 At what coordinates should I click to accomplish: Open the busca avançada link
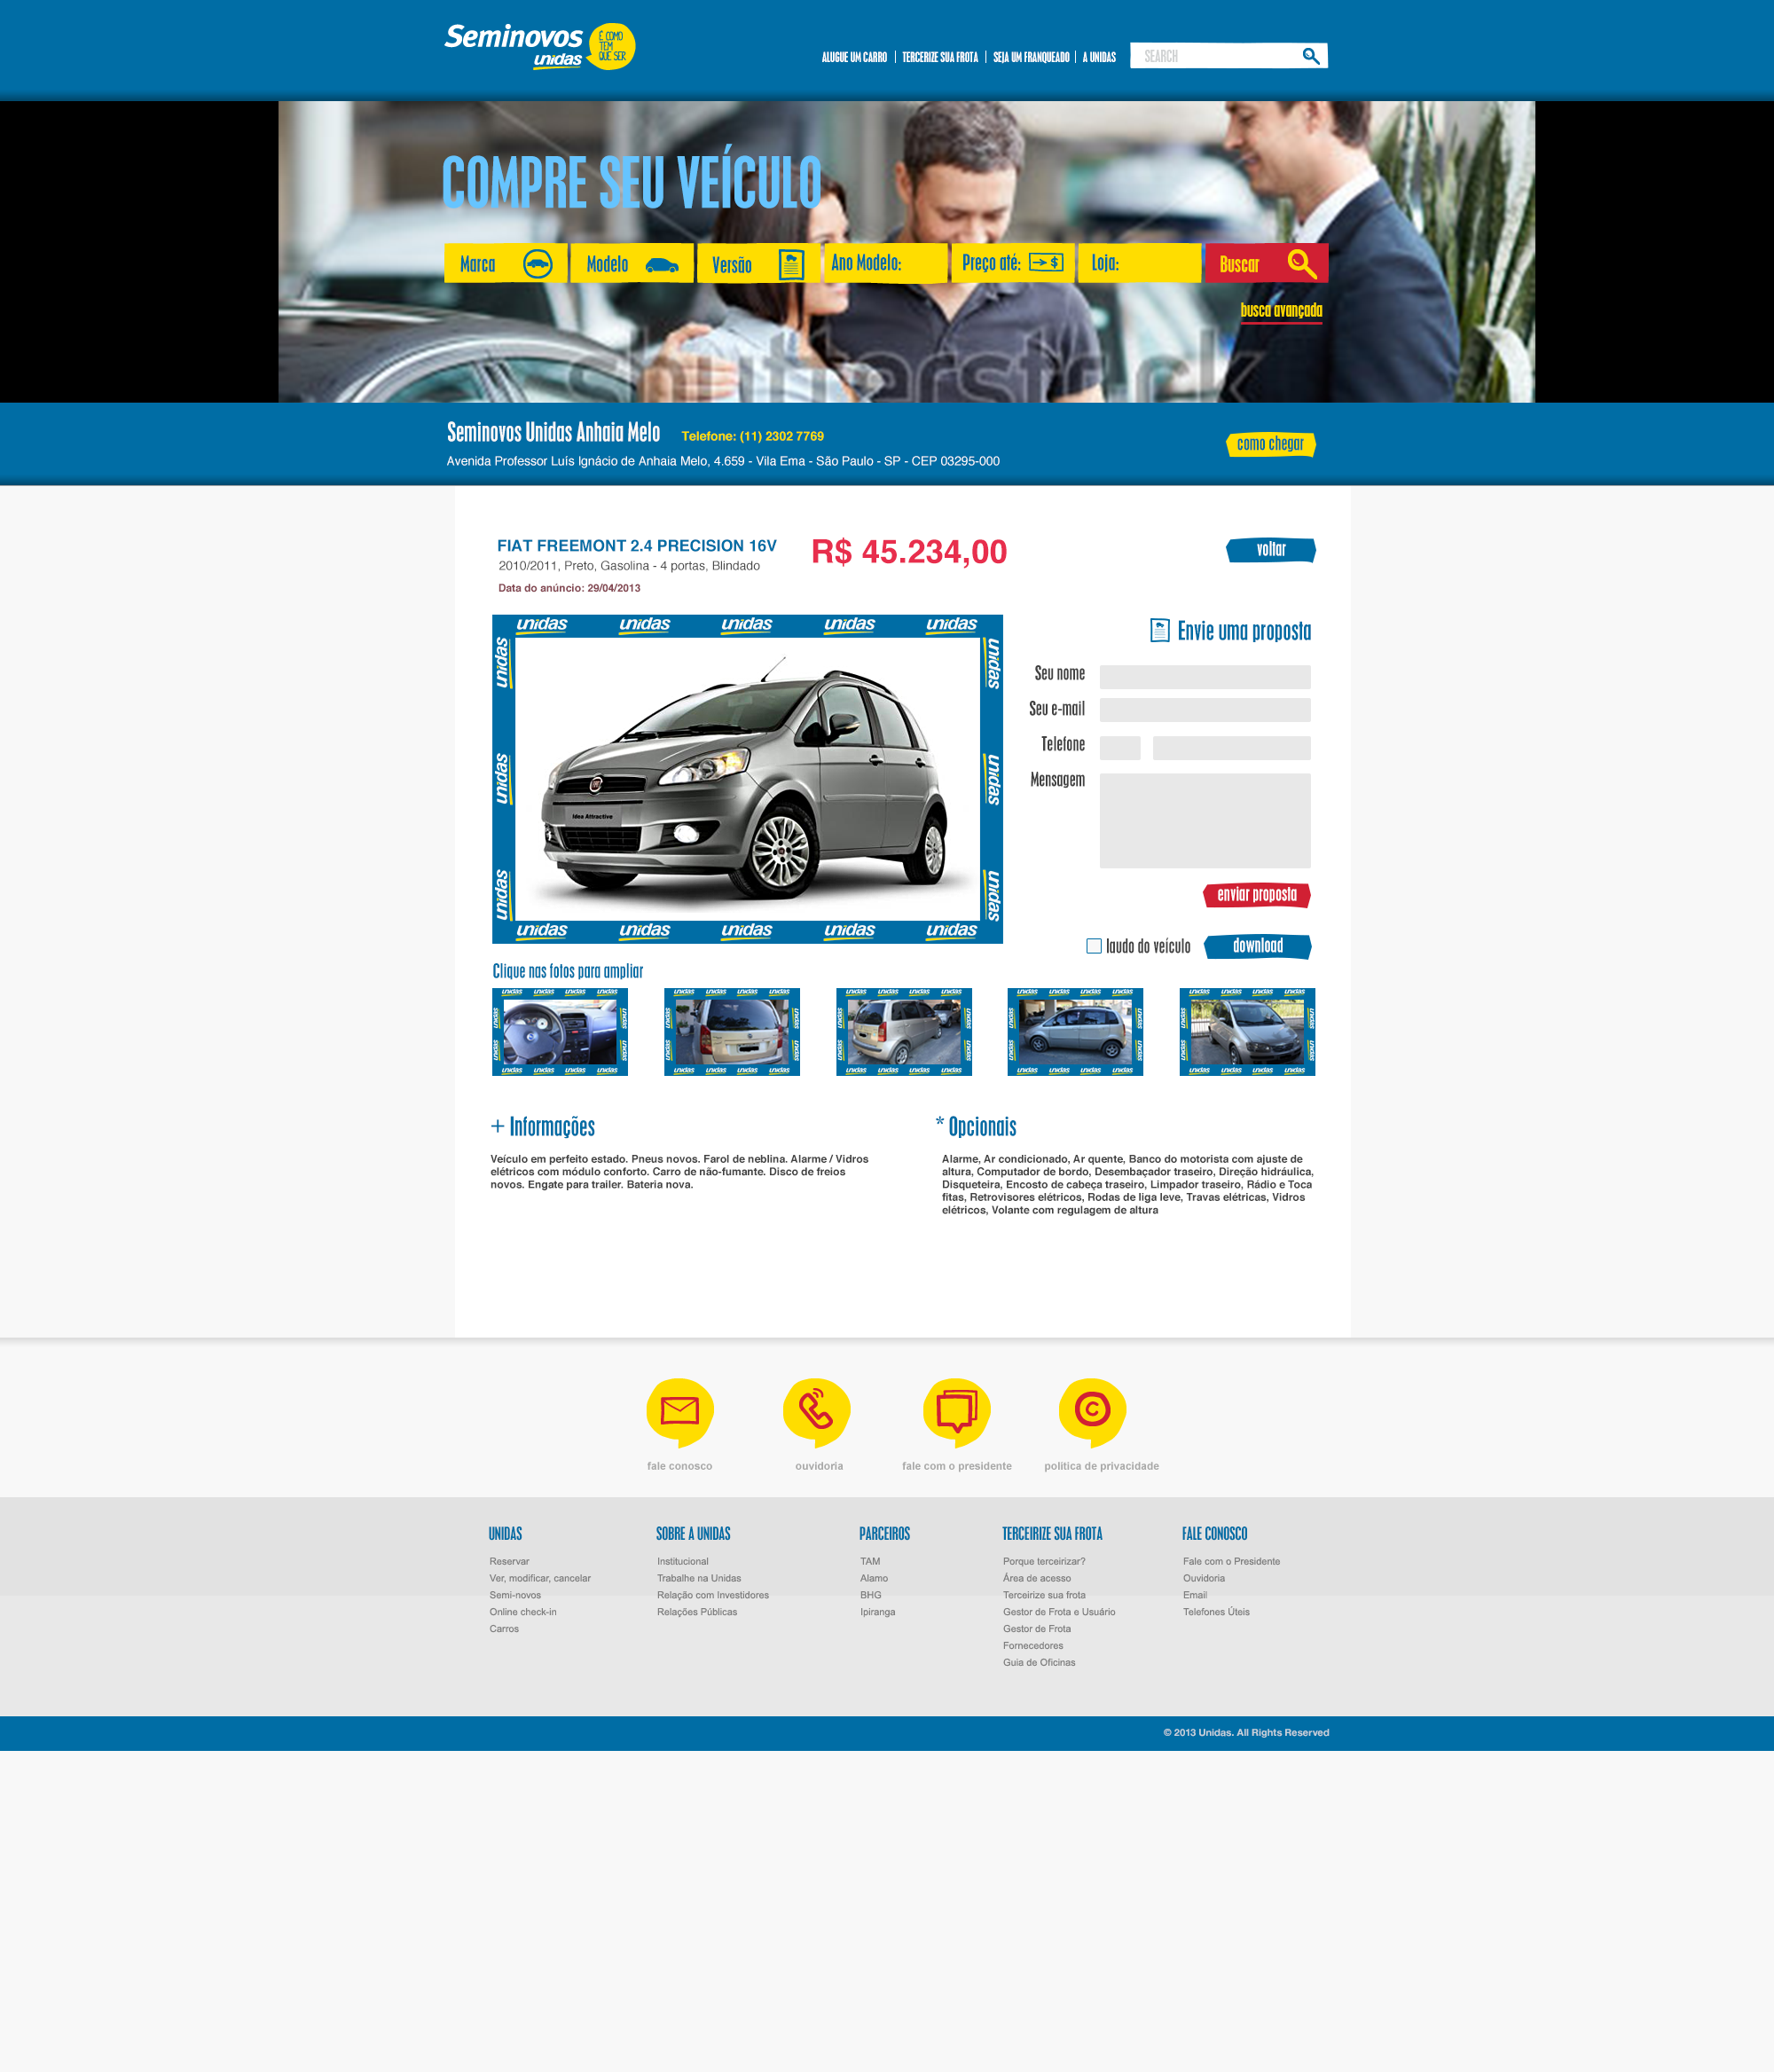coord(1280,310)
